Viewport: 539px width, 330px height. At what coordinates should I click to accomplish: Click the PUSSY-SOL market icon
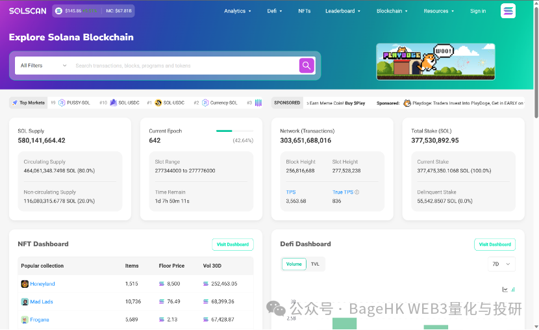coord(62,103)
